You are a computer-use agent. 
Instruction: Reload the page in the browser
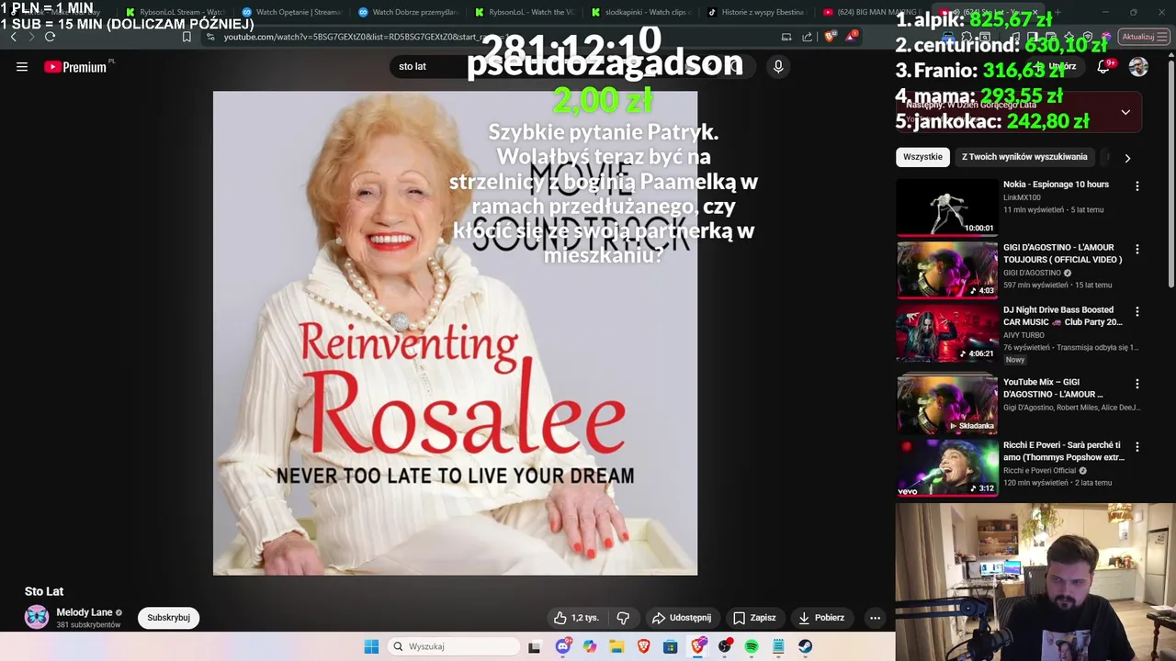[x=50, y=37]
